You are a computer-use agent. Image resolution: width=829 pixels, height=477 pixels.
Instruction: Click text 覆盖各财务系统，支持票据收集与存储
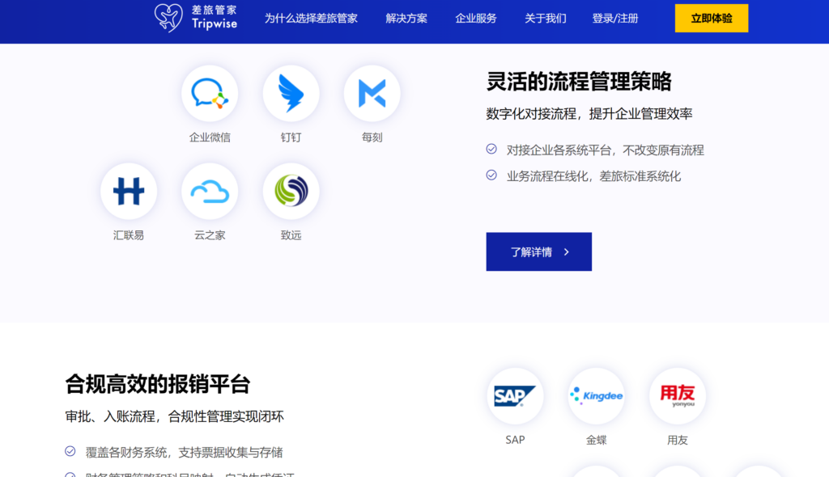tap(184, 452)
